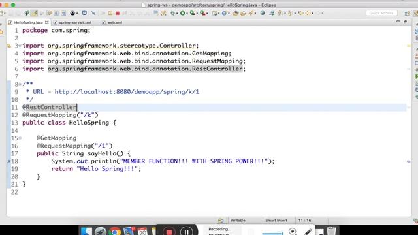Toggle Mark Occurrences highlighter button
Screen dimensions: 418x235
(x=34, y=13)
